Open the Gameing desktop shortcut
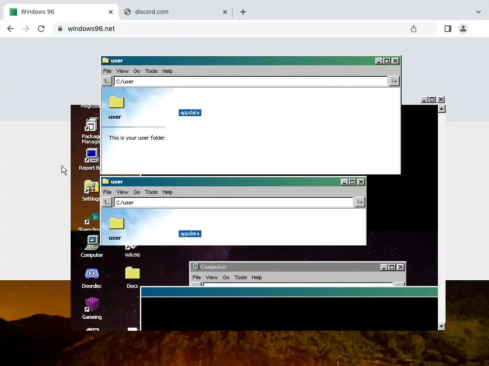489x366 pixels. 92,308
